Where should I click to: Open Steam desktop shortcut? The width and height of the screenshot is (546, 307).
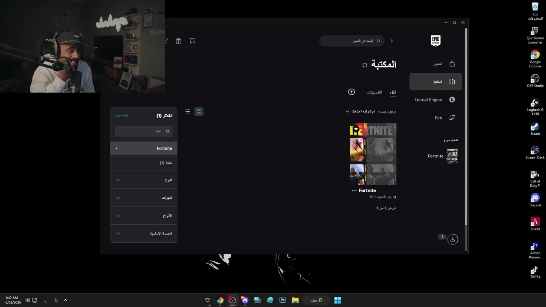535,129
